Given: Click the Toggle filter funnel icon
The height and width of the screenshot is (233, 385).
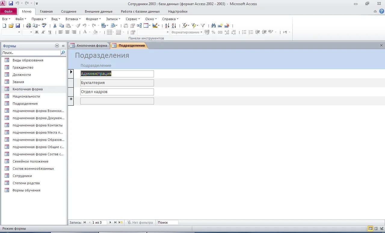Looking at the screenshot, I should [203, 26].
